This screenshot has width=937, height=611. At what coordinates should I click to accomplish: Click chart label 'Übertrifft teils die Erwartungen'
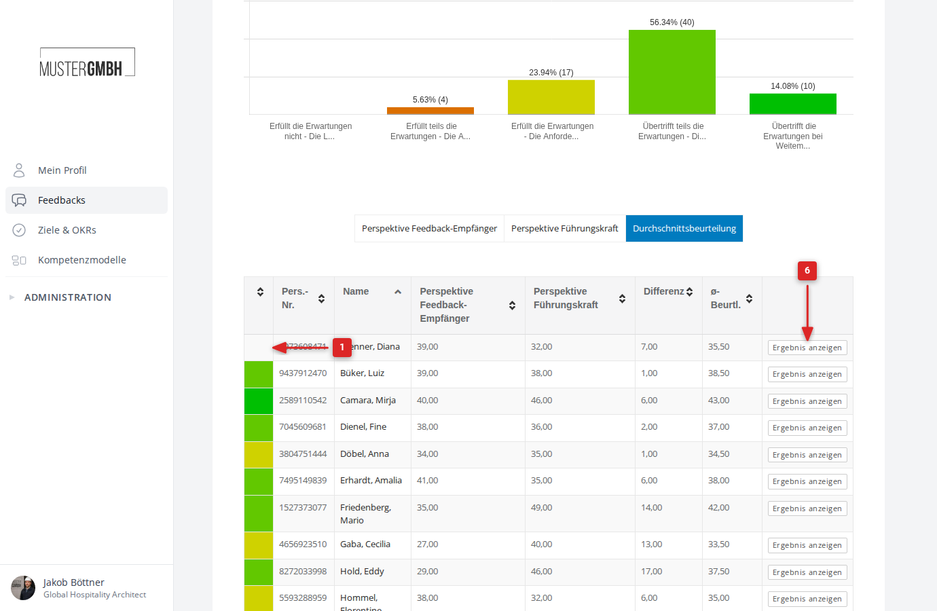pyautogui.click(x=672, y=131)
